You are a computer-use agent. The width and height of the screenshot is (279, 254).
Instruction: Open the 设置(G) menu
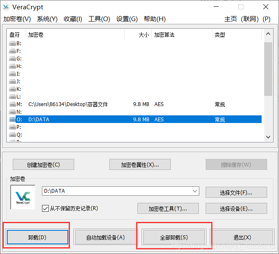click(127, 19)
